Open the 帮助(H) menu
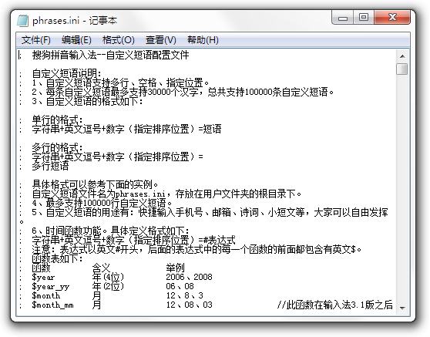 [x=203, y=40]
